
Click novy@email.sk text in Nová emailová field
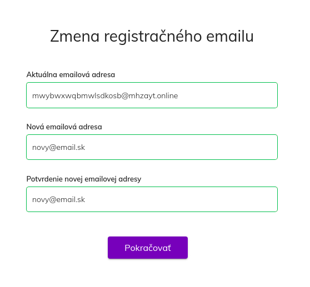(58, 148)
